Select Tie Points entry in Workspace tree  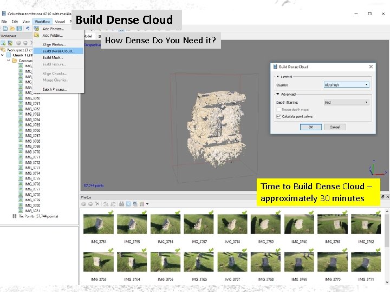pos(38,216)
